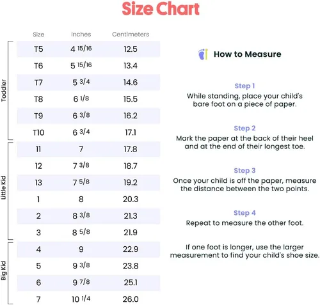Click the Step 3 label

(x=244, y=171)
